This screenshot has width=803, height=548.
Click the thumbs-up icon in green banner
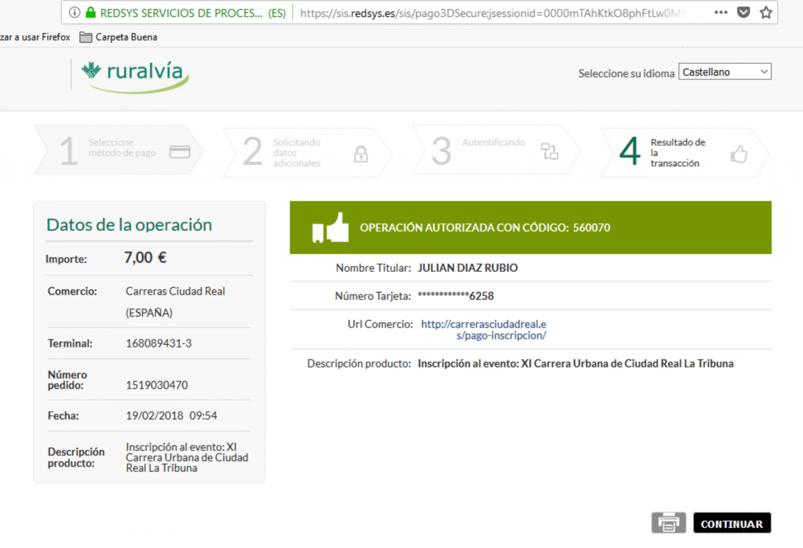[x=330, y=227]
